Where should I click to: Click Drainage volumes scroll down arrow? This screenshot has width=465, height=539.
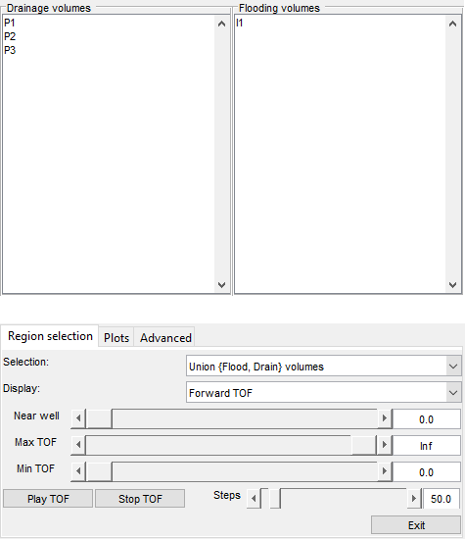[x=222, y=284]
